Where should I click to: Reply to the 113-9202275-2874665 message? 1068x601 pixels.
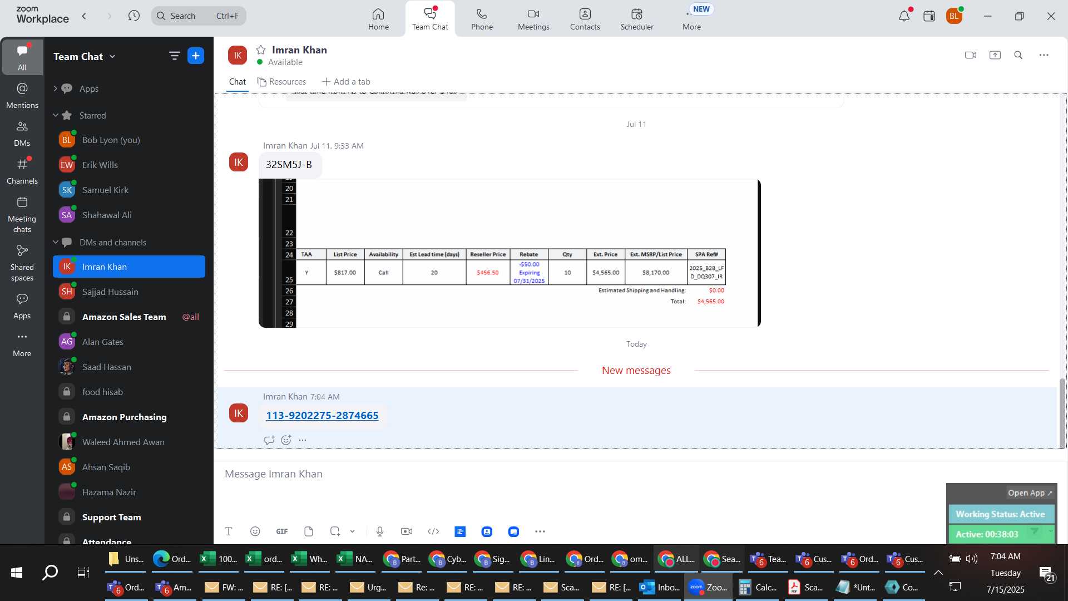269,440
